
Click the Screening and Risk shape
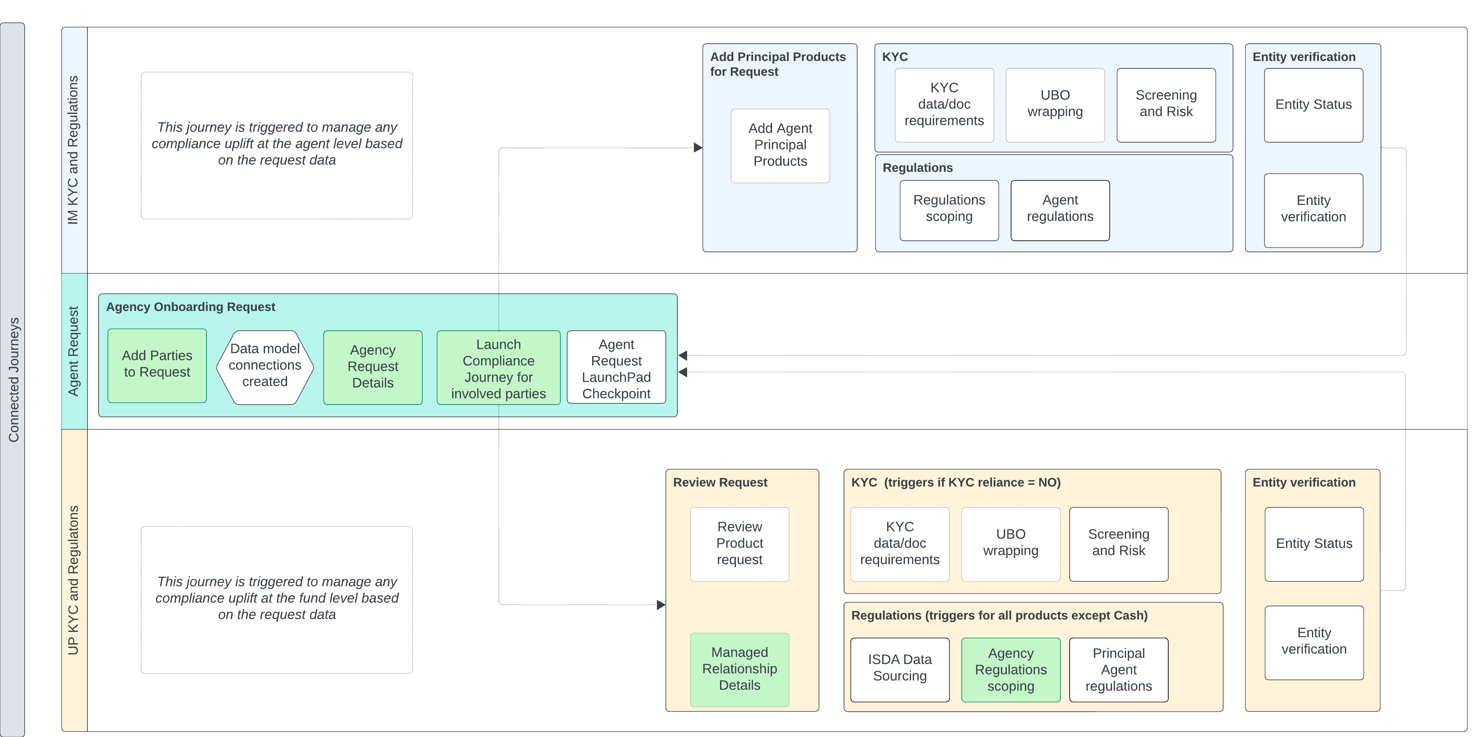[1165, 104]
